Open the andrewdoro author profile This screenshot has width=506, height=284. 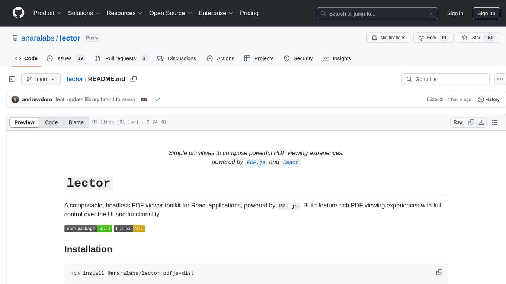point(37,100)
